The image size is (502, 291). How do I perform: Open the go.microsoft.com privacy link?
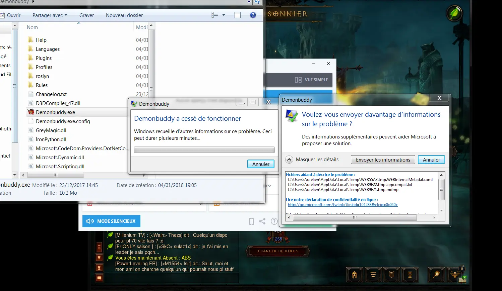342,204
